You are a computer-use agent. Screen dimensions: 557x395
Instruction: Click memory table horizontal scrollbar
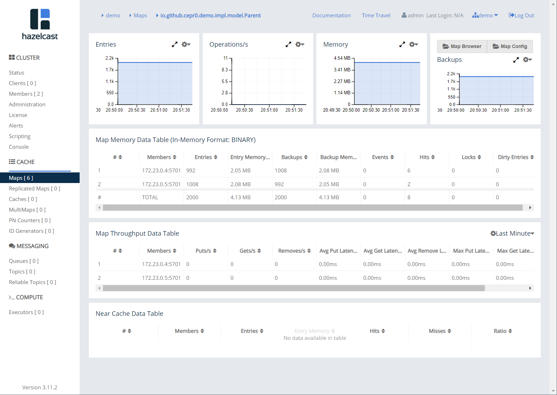click(x=313, y=208)
